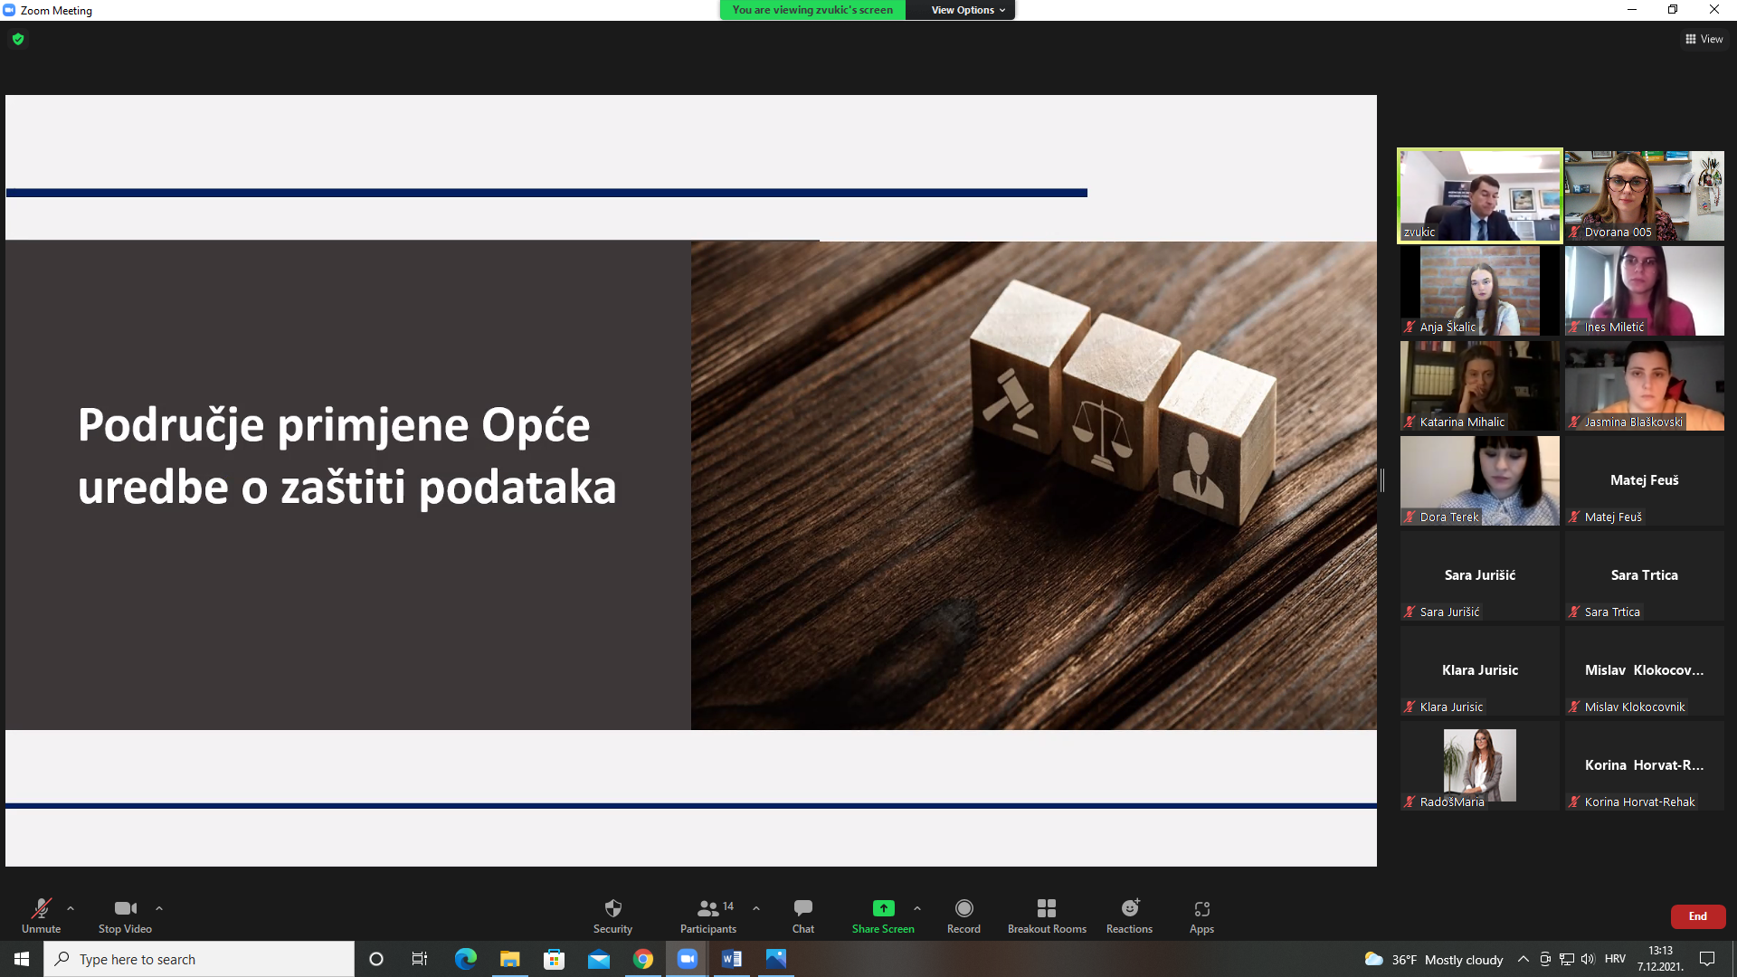Open Breakout Rooms
This screenshot has width=1737, height=977.
click(x=1047, y=915)
